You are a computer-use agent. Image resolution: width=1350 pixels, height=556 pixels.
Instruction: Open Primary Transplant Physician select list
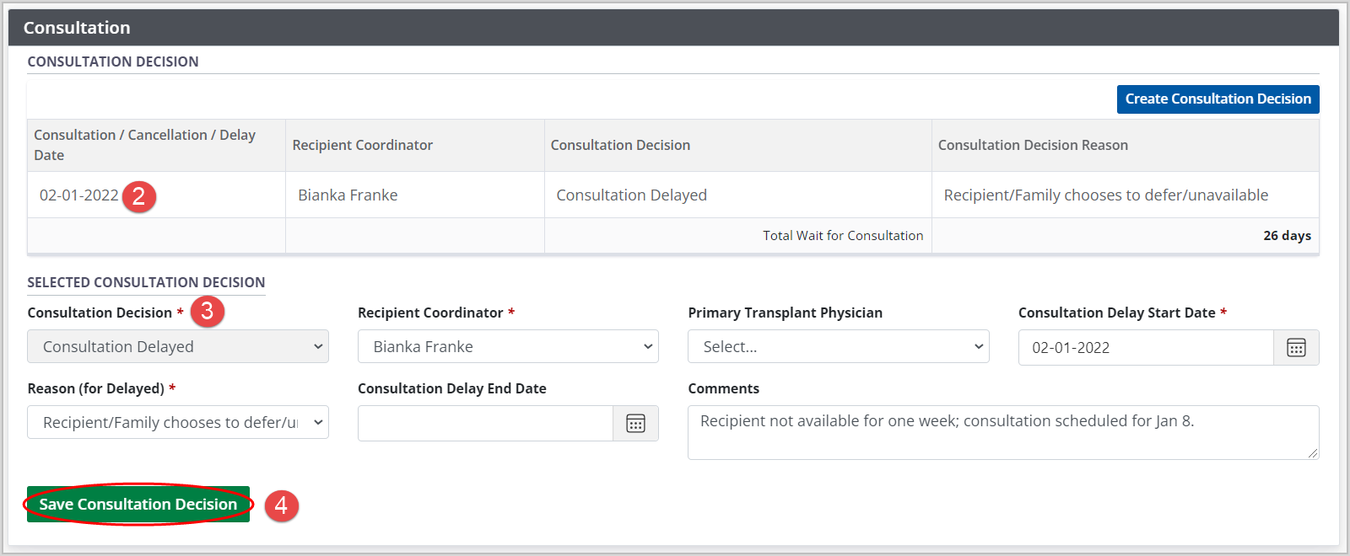click(x=838, y=347)
